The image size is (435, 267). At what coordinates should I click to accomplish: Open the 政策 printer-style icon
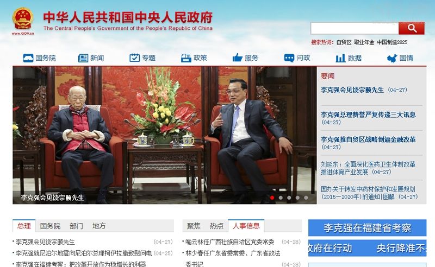[x=186, y=58]
